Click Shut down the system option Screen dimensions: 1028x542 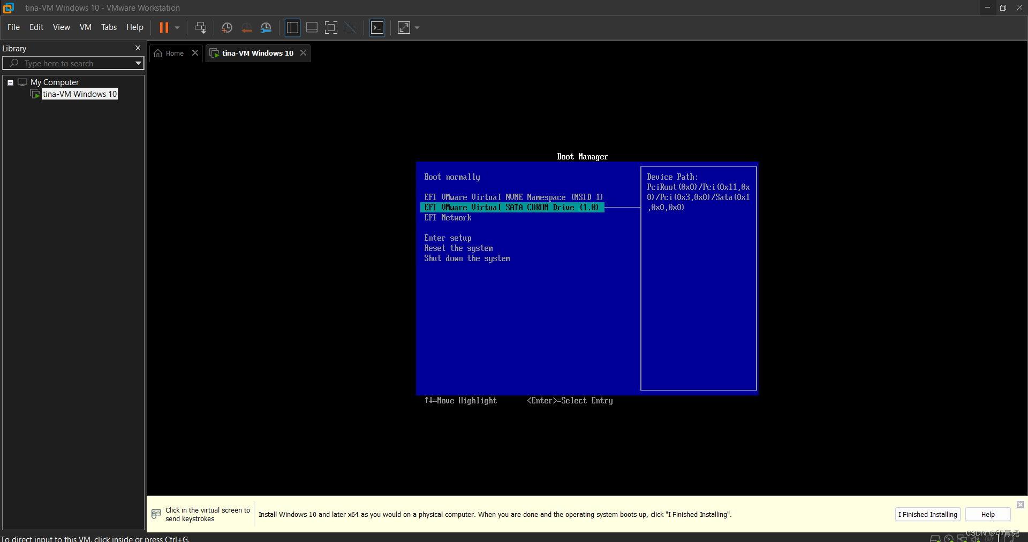coord(467,258)
